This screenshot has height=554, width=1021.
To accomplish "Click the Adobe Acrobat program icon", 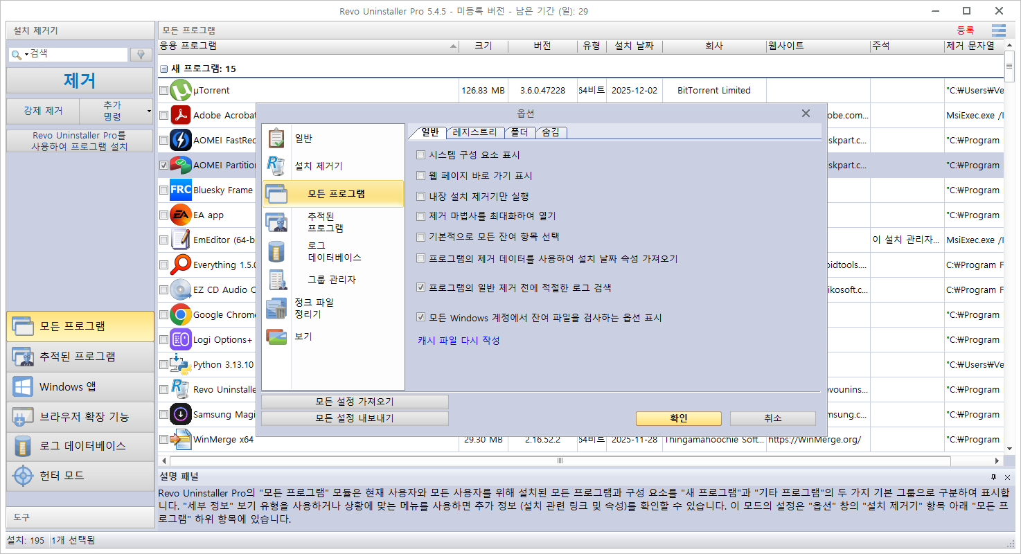I will [181, 115].
